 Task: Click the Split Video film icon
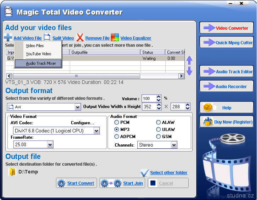click(47, 37)
